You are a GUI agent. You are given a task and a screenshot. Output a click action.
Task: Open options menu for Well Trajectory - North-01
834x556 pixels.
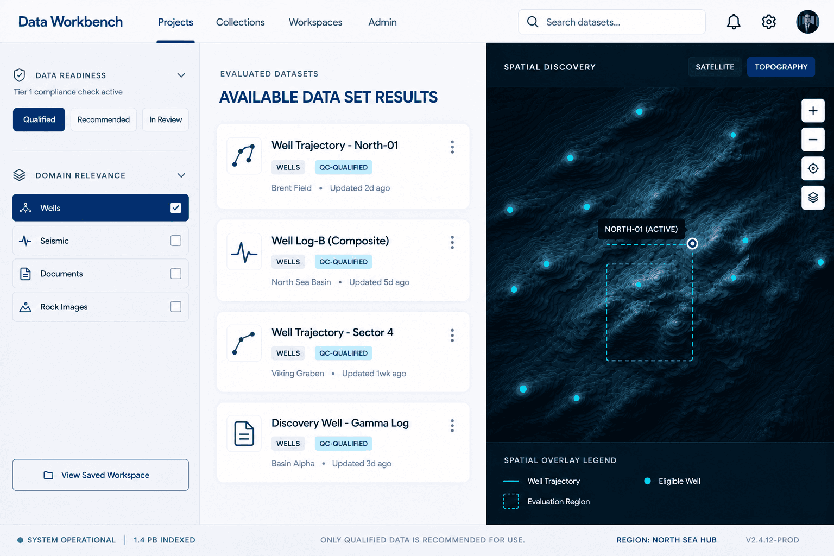click(x=452, y=147)
